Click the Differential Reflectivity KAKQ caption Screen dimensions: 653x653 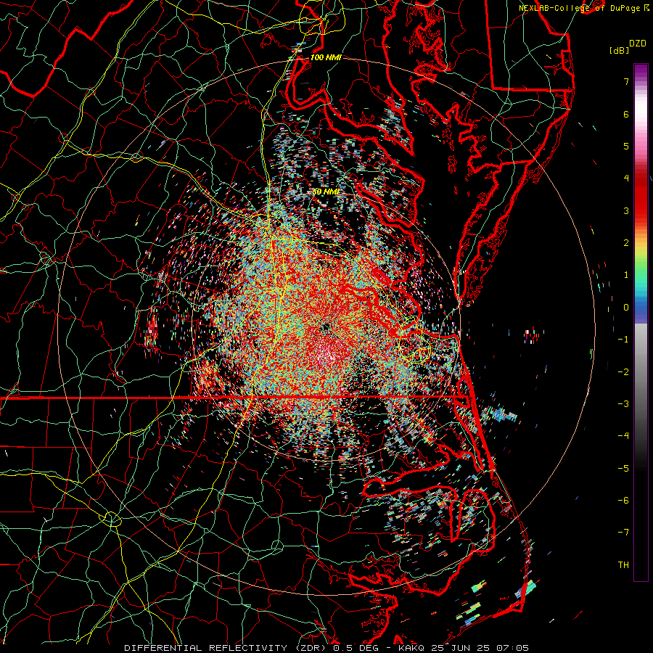(x=326, y=648)
